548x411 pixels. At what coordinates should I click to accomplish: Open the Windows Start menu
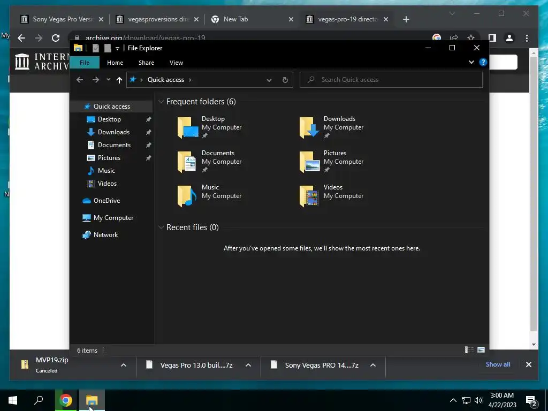(x=13, y=400)
